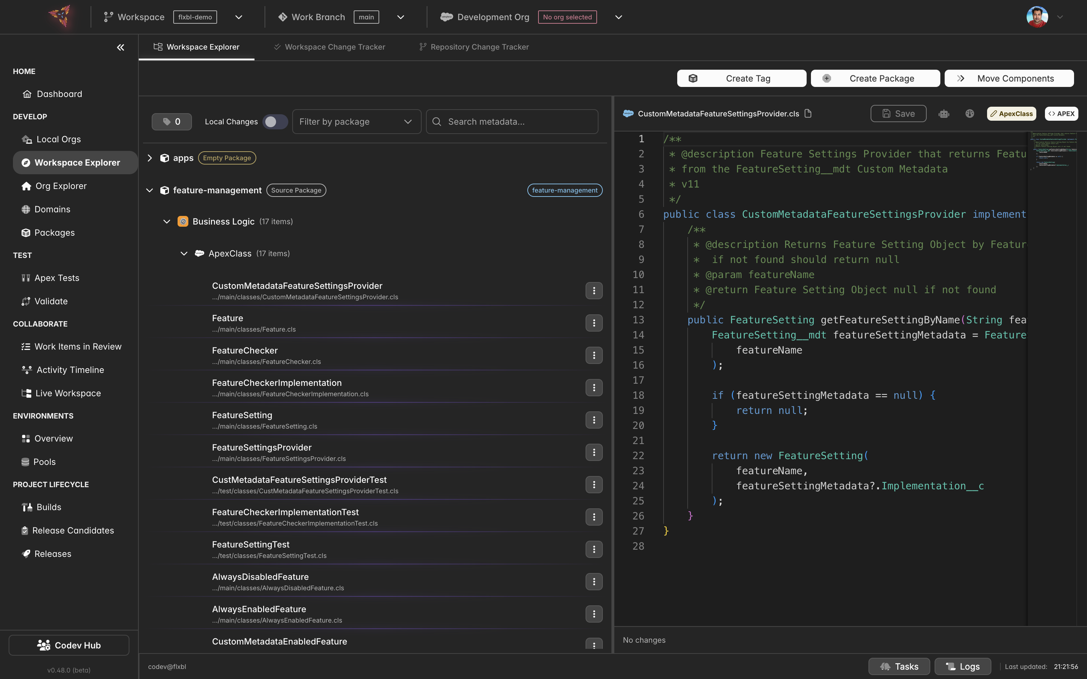The width and height of the screenshot is (1087, 679).
Task: Open the Development Org dropdown chevron
Action: coord(619,17)
